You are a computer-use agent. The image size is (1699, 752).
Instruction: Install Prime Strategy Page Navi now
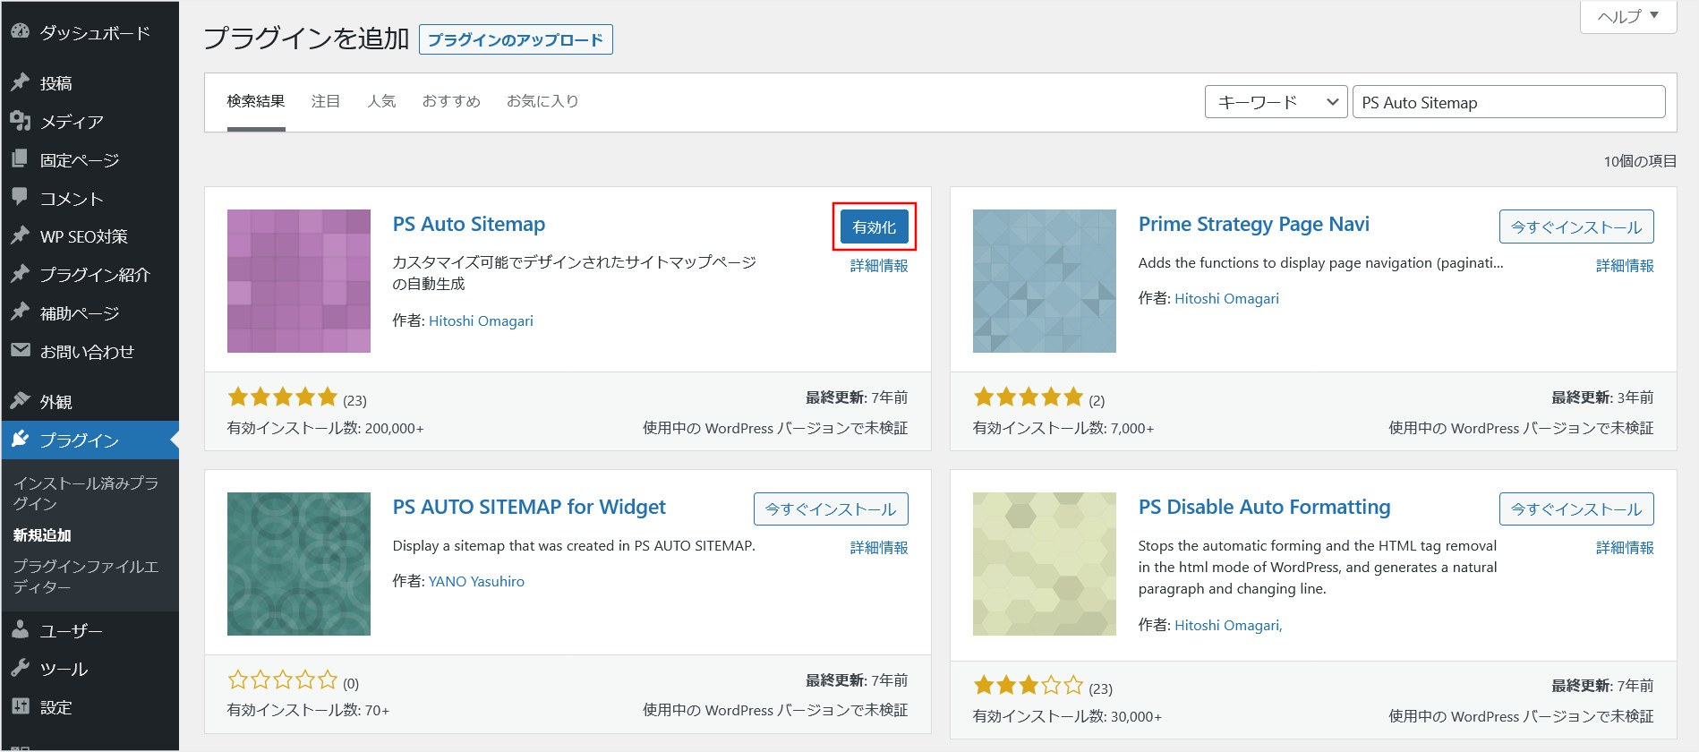1575,227
